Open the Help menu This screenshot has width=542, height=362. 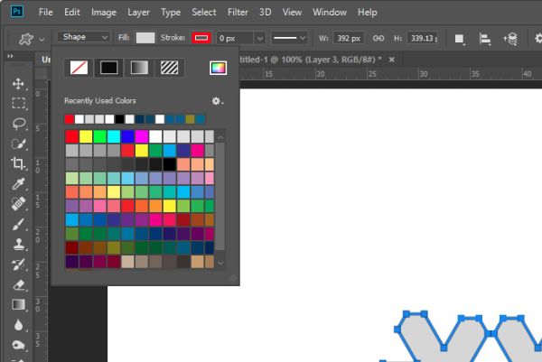pyautogui.click(x=367, y=13)
